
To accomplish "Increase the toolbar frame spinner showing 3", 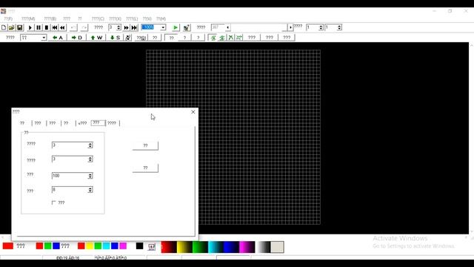I will click(x=118, y=26).
